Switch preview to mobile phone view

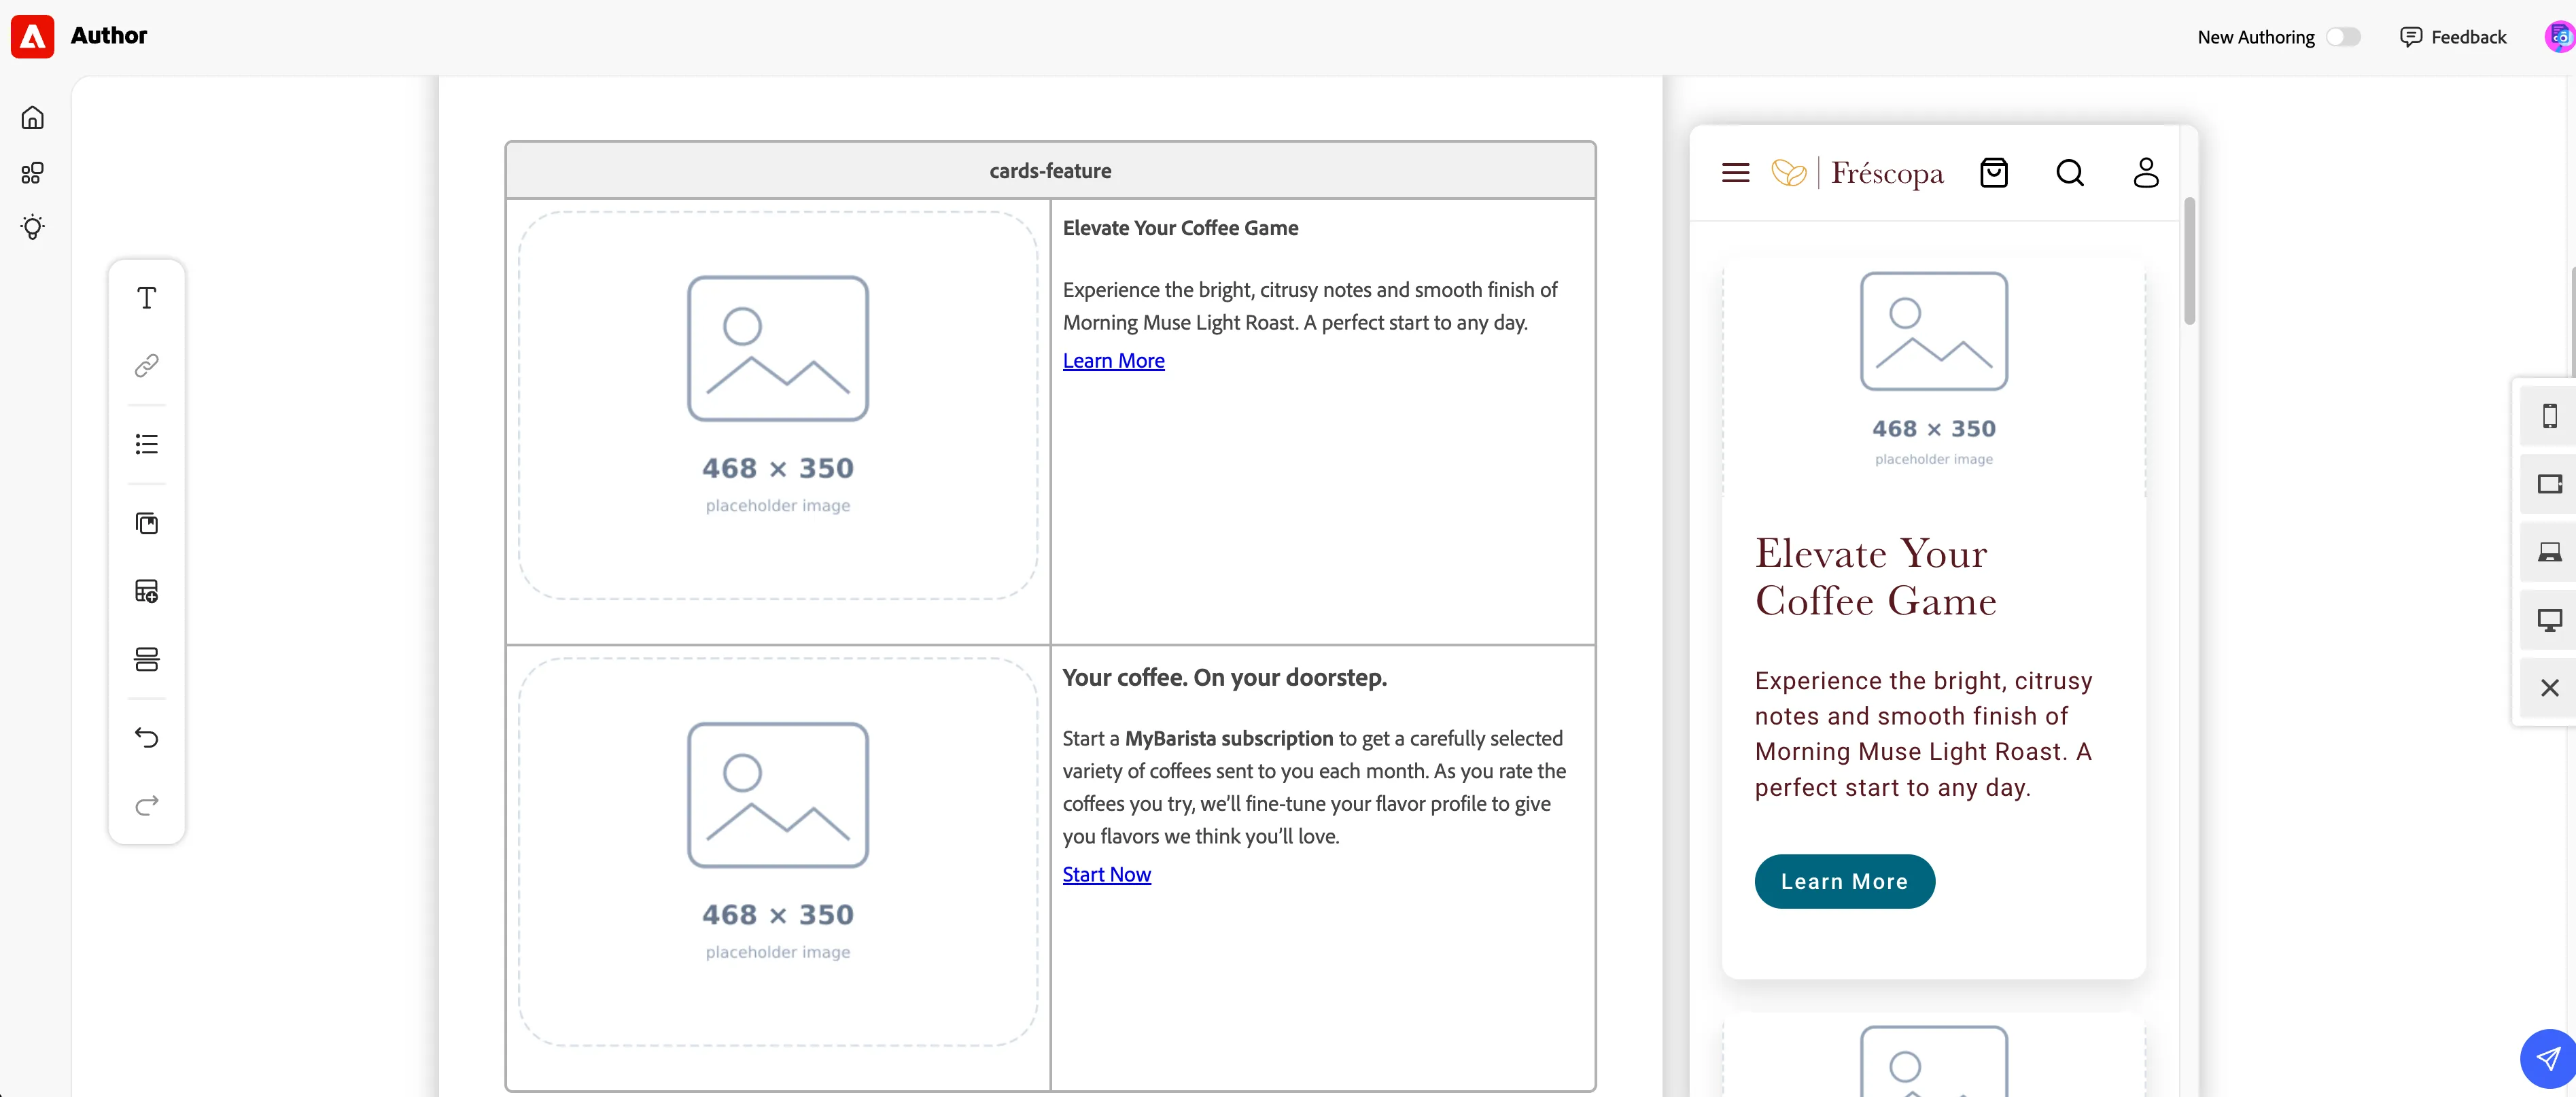click(2549, 416)
